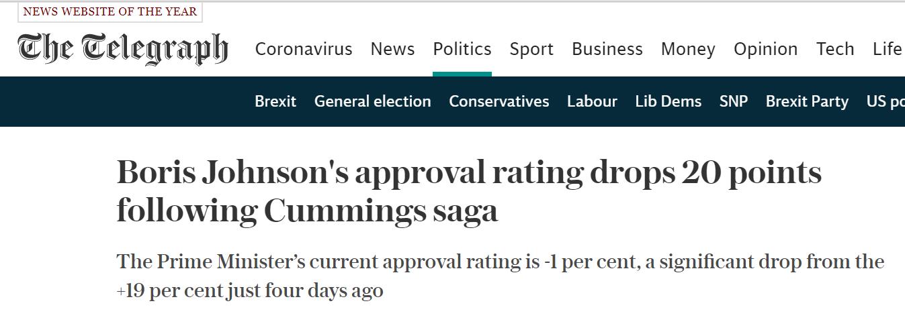The width and height of the screenshot is (905, 332).
Task: Select the Politics tab
Action: pyautogui.click(x=462, y=49)
